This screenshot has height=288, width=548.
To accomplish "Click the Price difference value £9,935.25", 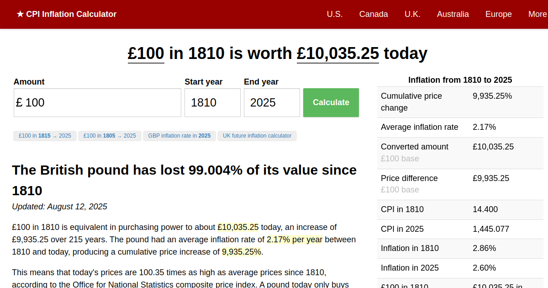I will (491, 178).
